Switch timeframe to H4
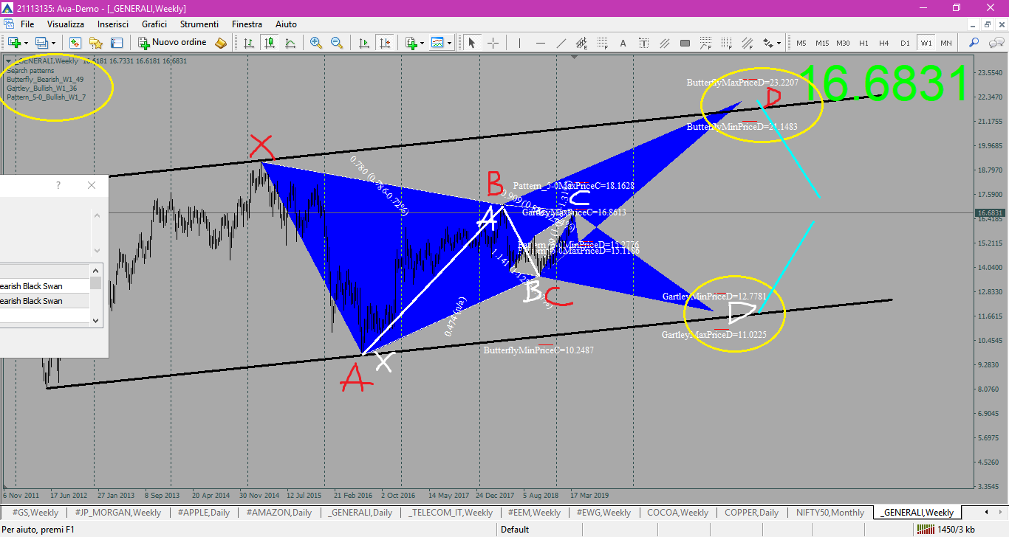Screen dimensions: 1009x537 (x=884, y=43)
